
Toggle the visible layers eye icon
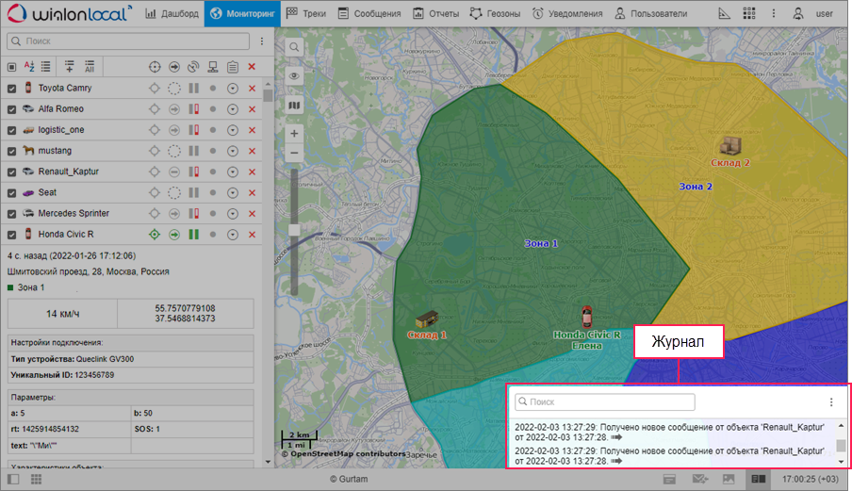pos(294,76)
